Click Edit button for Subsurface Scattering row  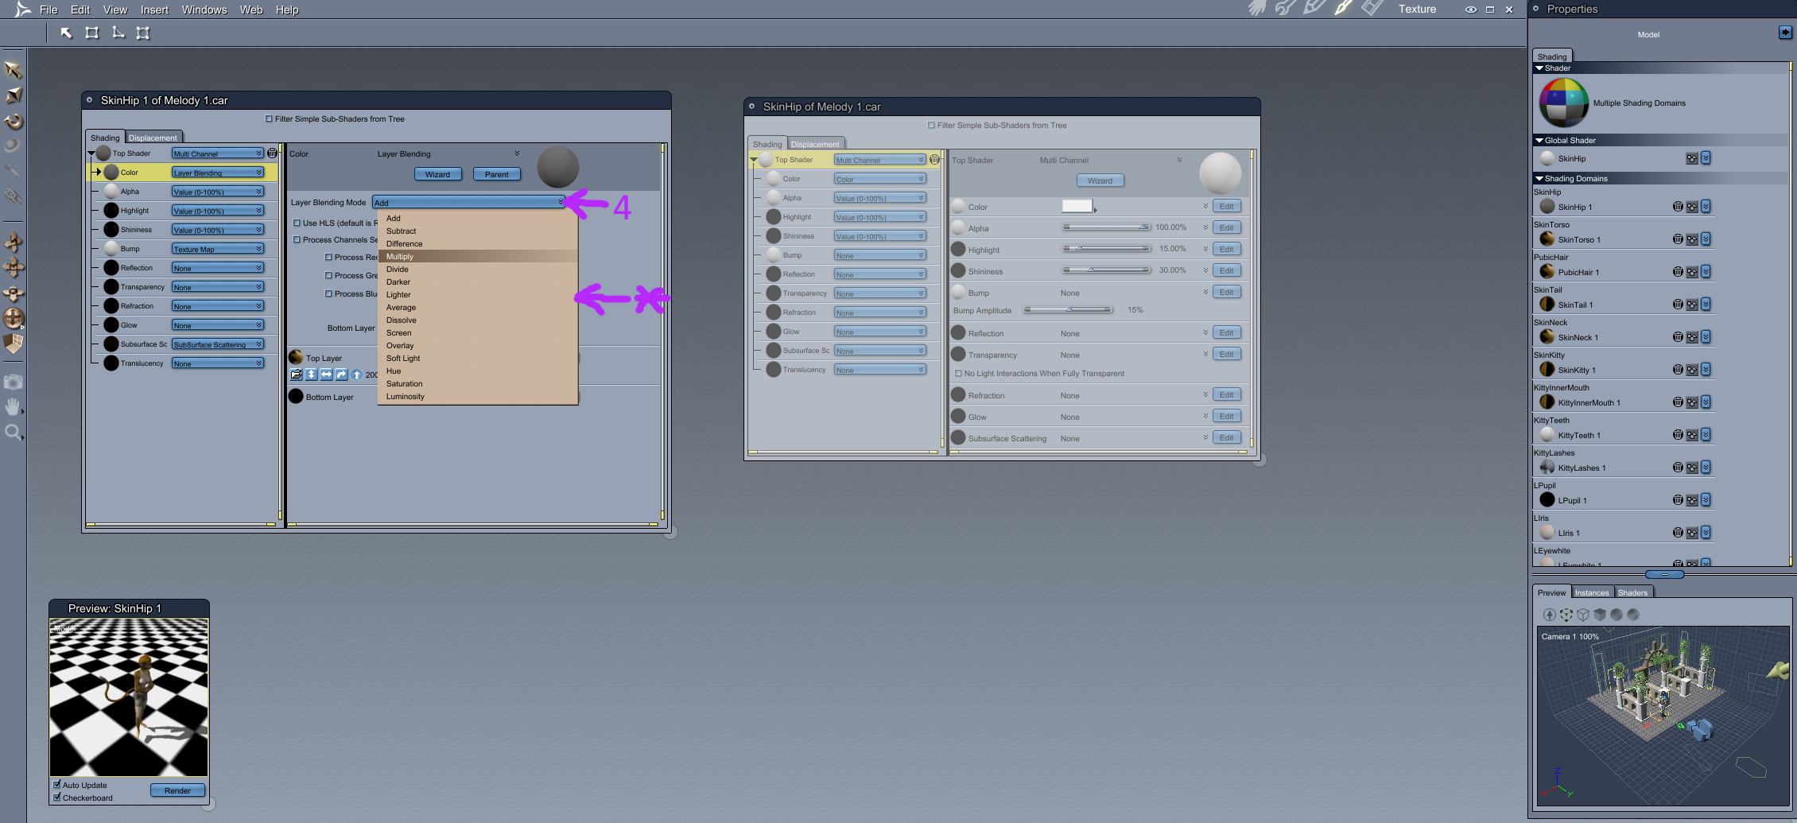pyautogui.click(x=1227, y=438)
